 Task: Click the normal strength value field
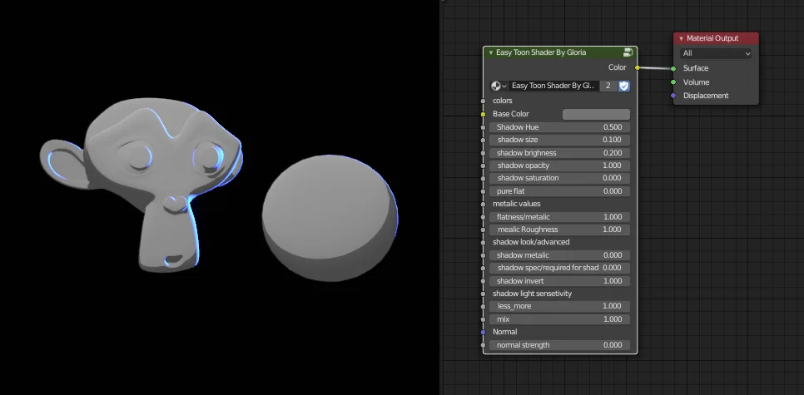(x=560, y=345)
